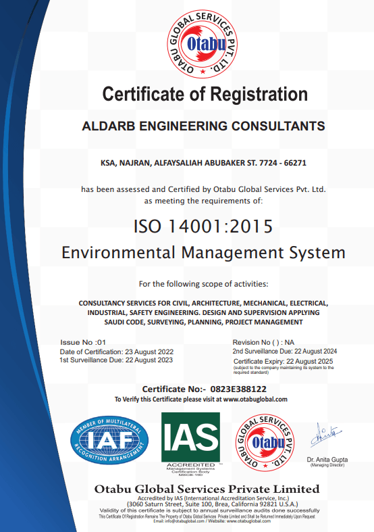The image size is (374, 532).
Task: Click the footer website www.otabuglobal.com text
Action: [x=248, y=521]
